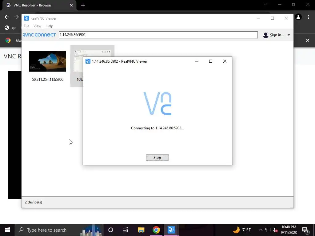Open File Explorer from the taskbar

(141, 230)
